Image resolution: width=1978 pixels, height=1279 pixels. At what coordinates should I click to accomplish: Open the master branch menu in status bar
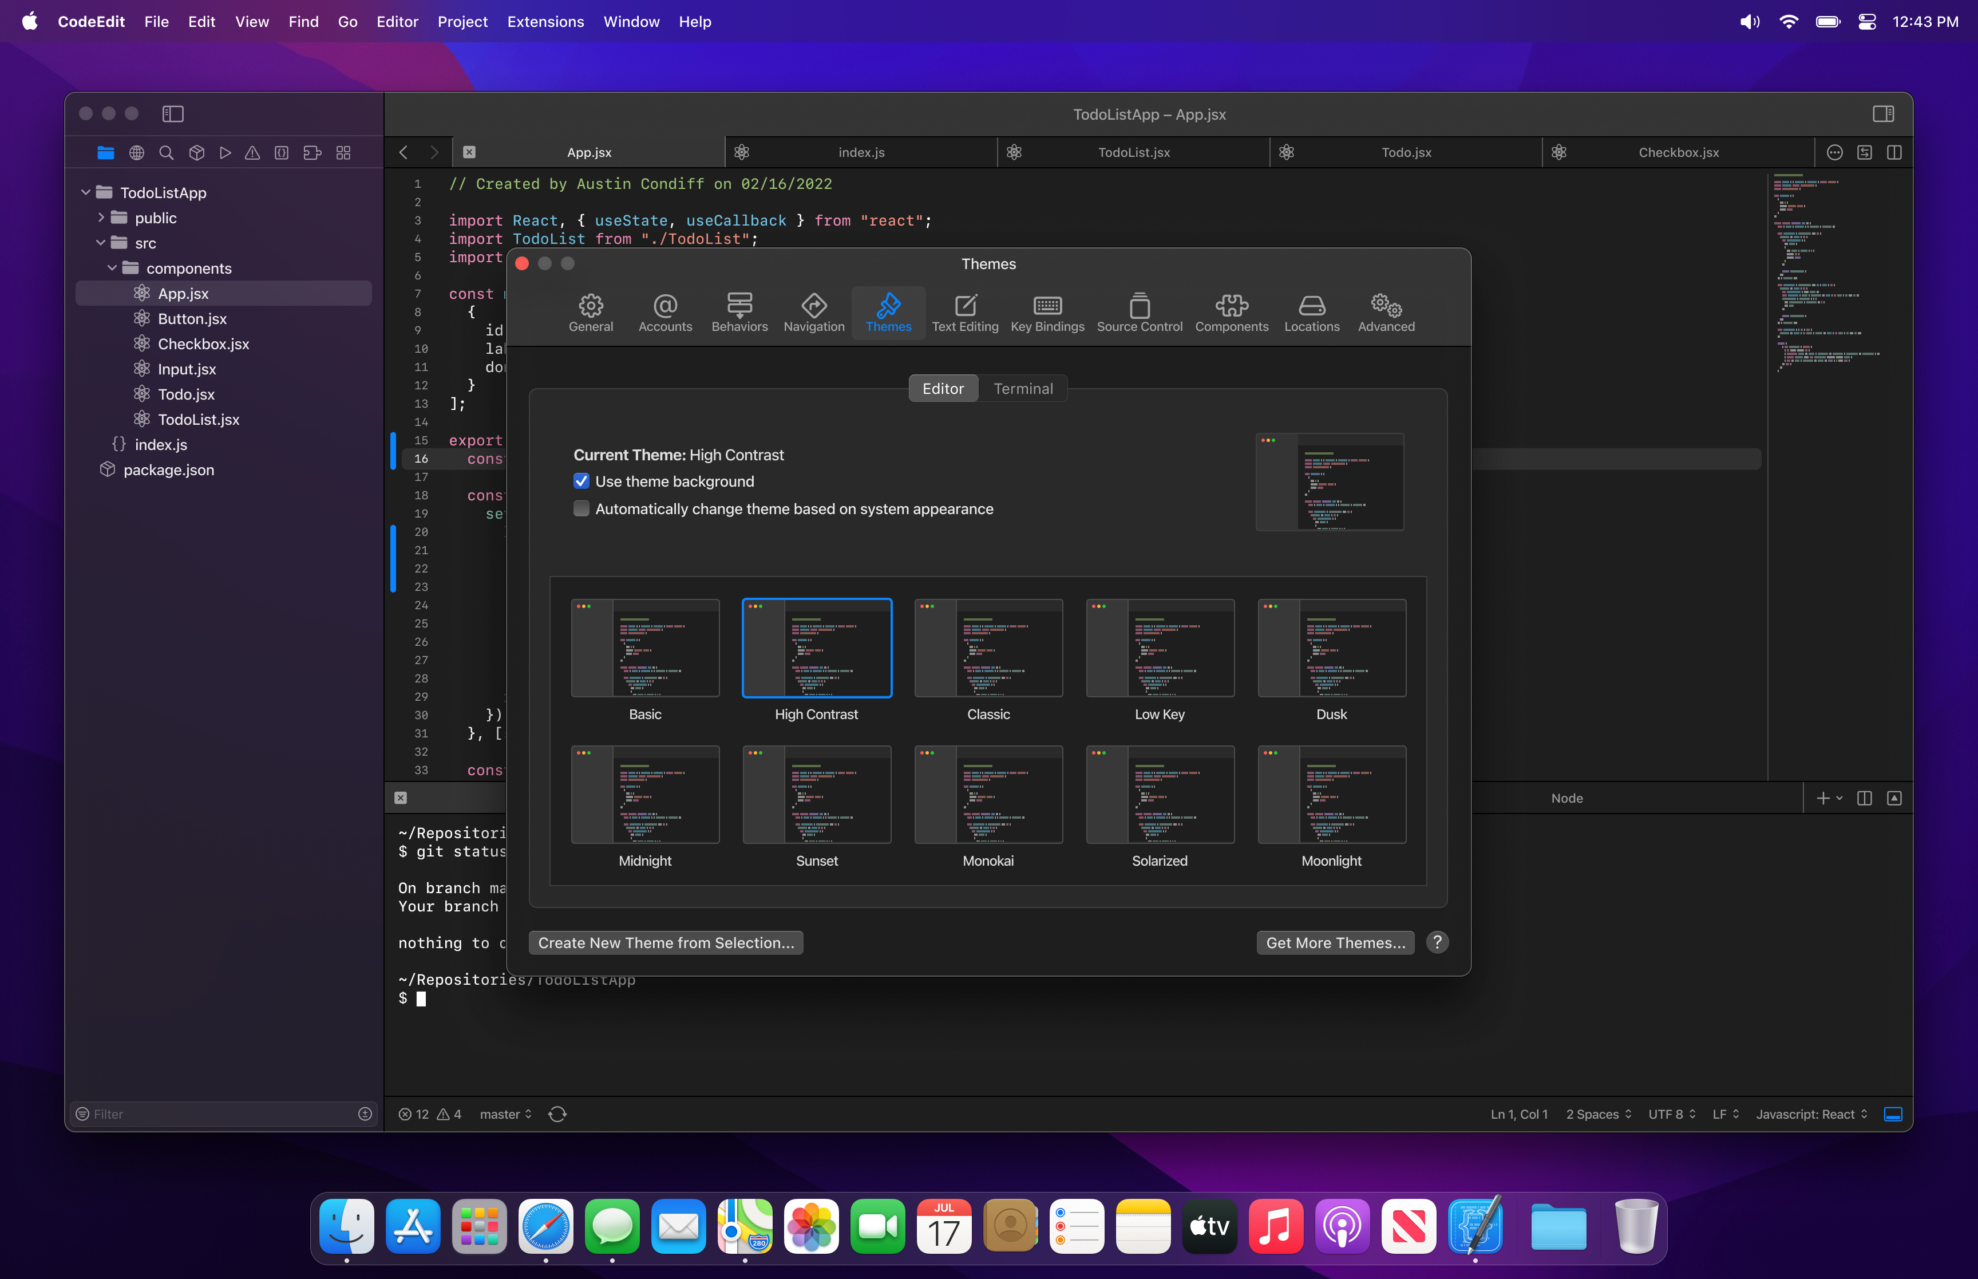[505, 1114]
